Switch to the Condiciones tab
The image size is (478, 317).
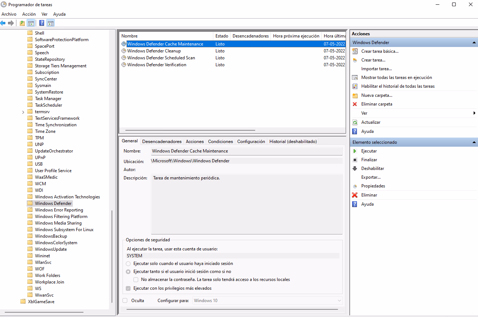(221, 142)
